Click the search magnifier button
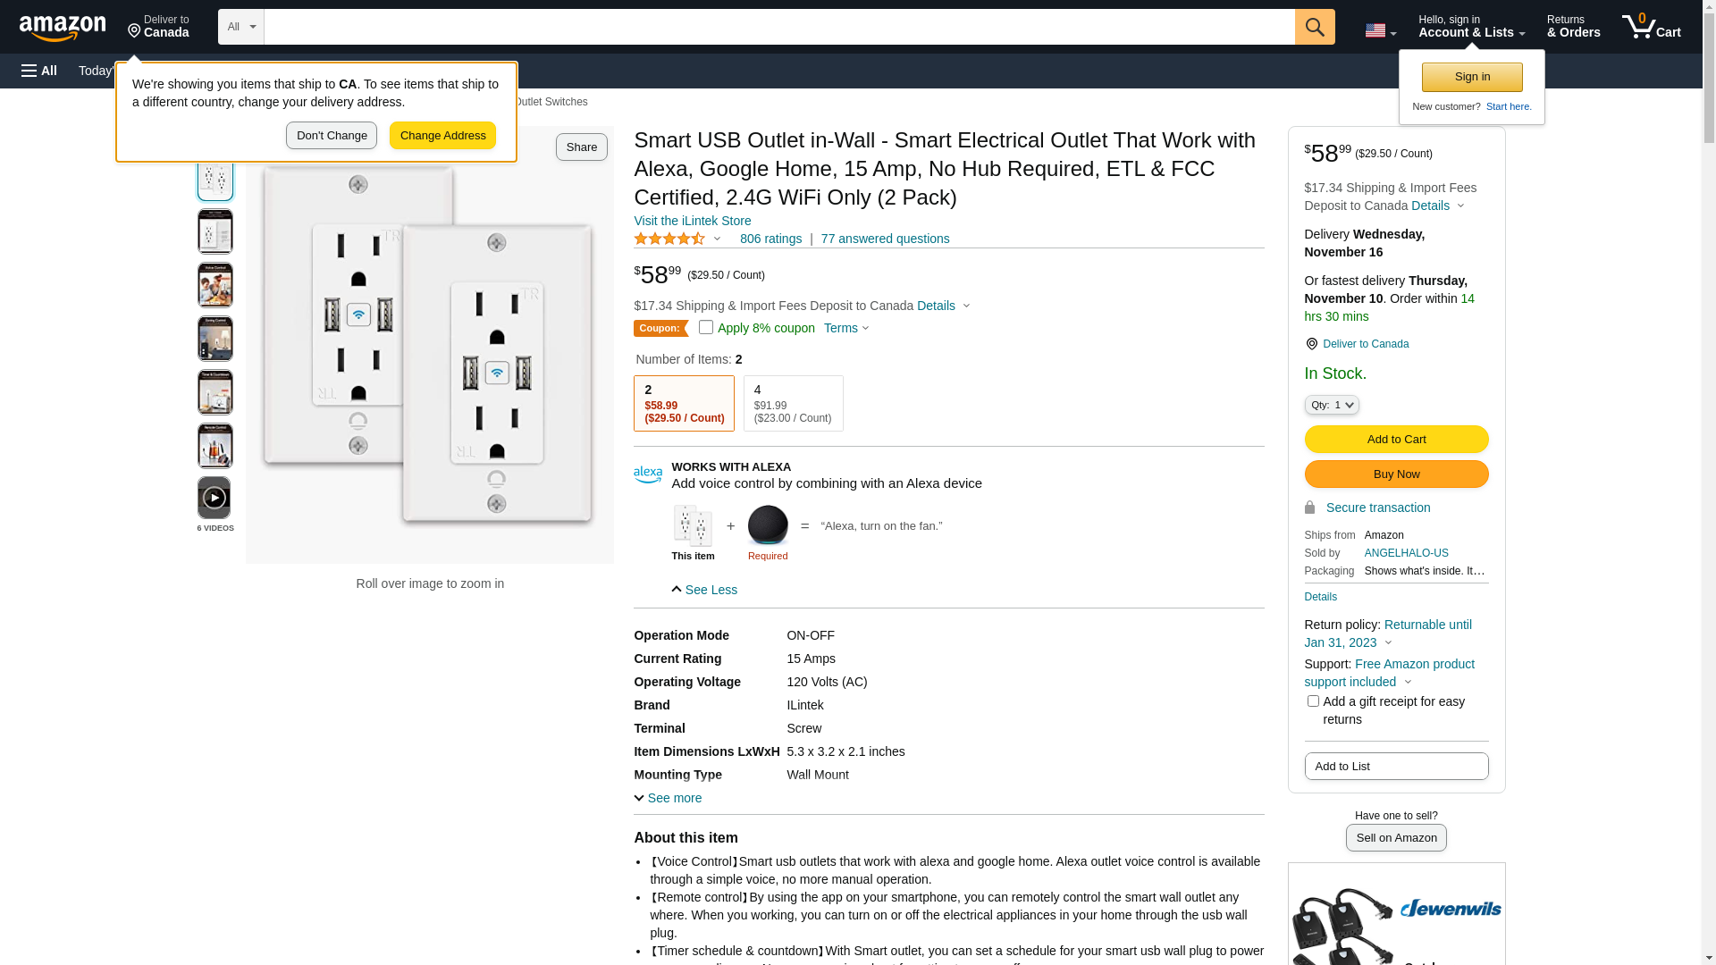1716x965 pixels. pyautogui.click(x=1315, y=27)
